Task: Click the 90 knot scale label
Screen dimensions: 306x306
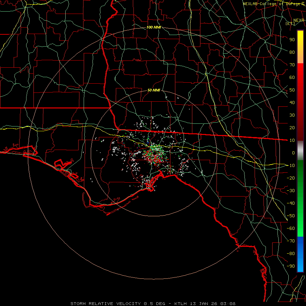Action: (x=292, y=40)
